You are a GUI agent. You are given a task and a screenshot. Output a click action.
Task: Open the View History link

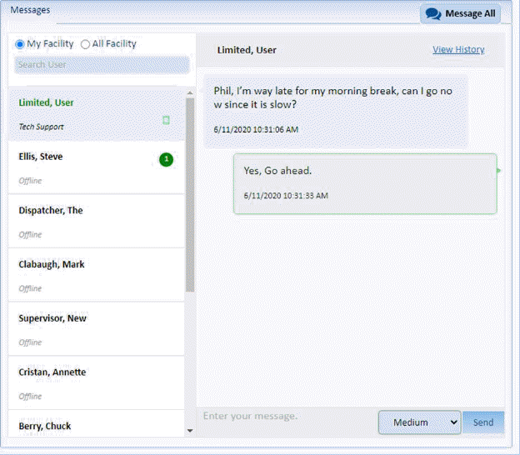[x=457, y=50]
